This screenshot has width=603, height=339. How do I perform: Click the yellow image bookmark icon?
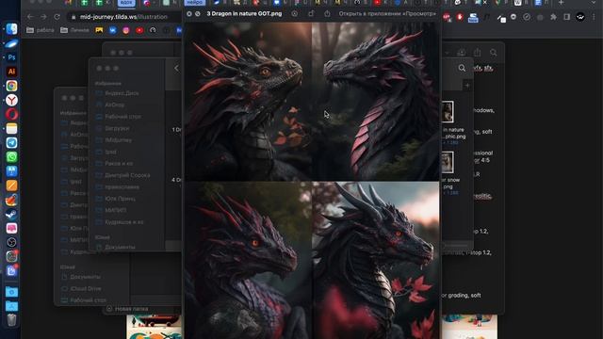99,30
